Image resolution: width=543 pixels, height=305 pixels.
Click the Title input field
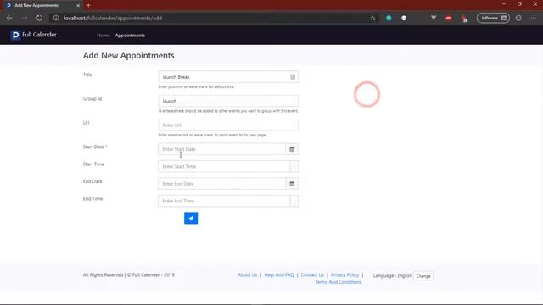228,77
